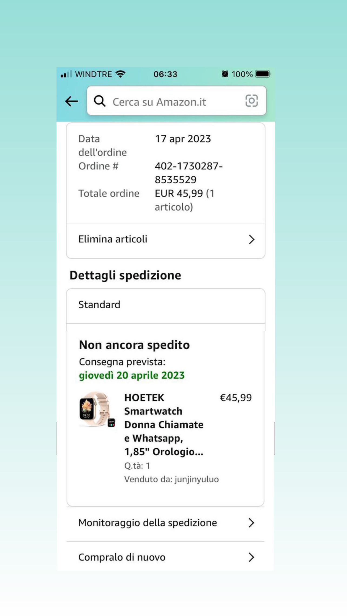Expand the Compralo di nuovo chevron

coord(251,557)
